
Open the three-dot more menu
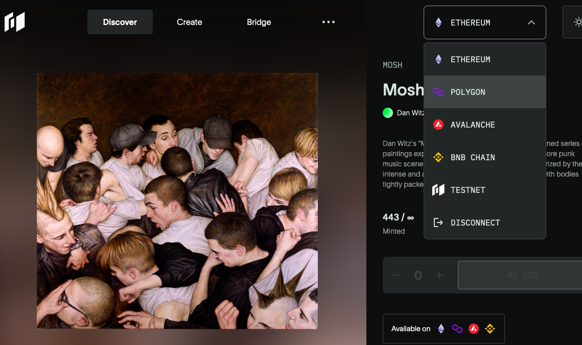pos(329,22)
